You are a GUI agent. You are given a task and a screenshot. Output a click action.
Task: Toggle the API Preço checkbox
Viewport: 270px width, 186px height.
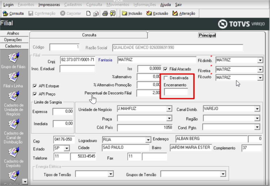coord(35,94)
